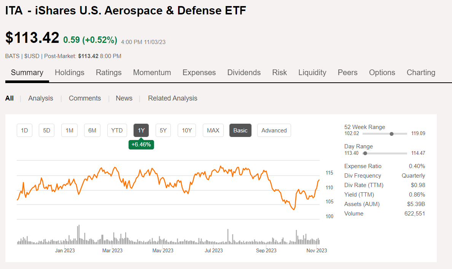Show the MAX chart range
The image size is (452, 269).
213,131
